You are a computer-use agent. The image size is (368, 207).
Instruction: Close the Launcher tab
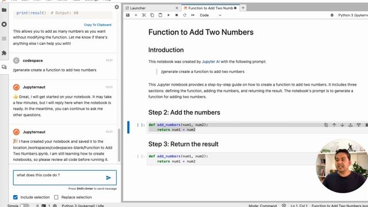pyautogui.click(x=177, y=8)
